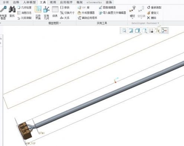Viewport: 184px width, 146px height.
Task: Click the Refit zoom icon in graphics toolbar
Action: [x=124, y=30]
